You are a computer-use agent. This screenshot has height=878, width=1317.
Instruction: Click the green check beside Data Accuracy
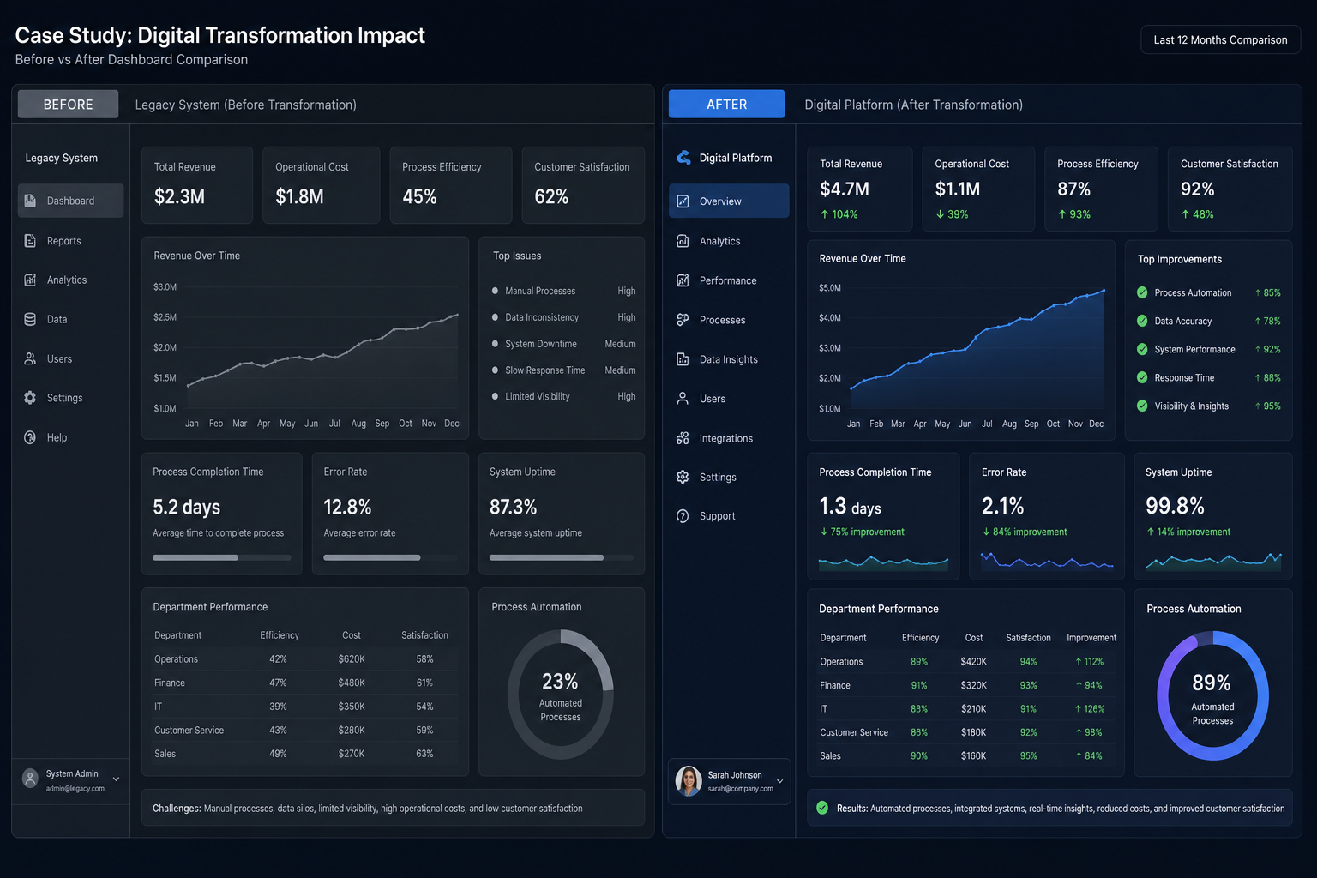(1142, 321)
